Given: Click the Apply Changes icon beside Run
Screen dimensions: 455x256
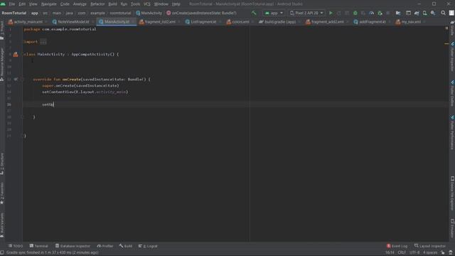Looking at the screenshot, I should tap(338, 13).
